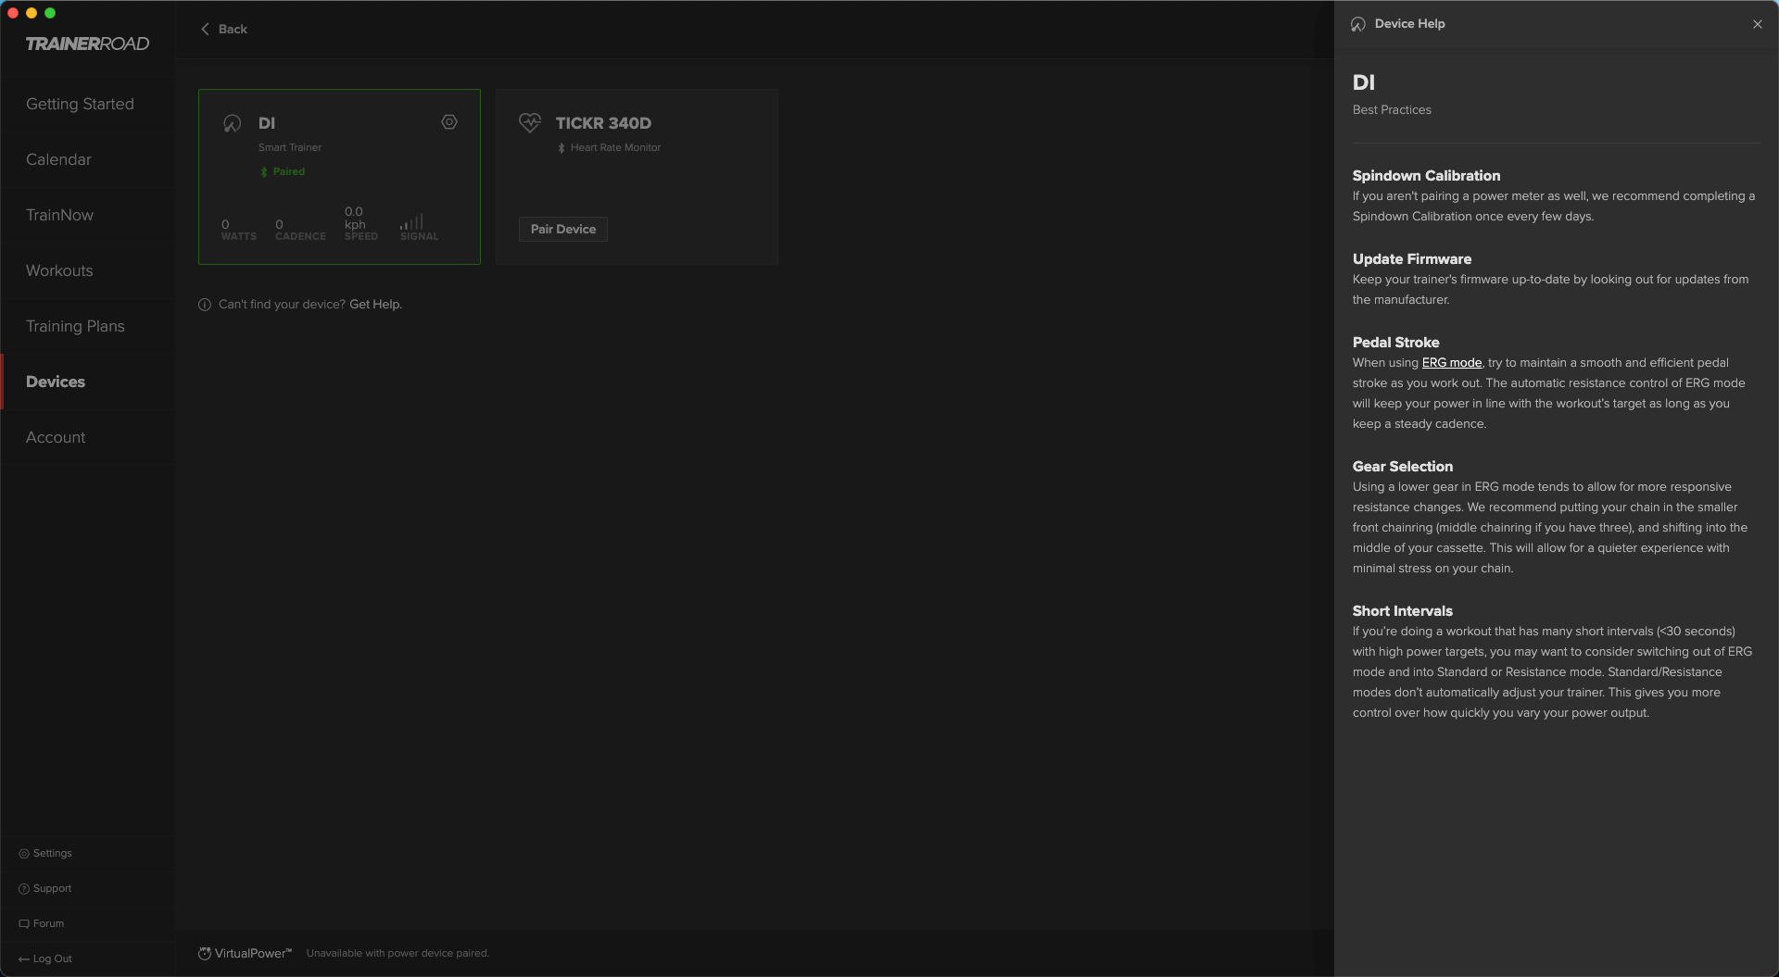Click the Device Help header icon

[1357, 23]
